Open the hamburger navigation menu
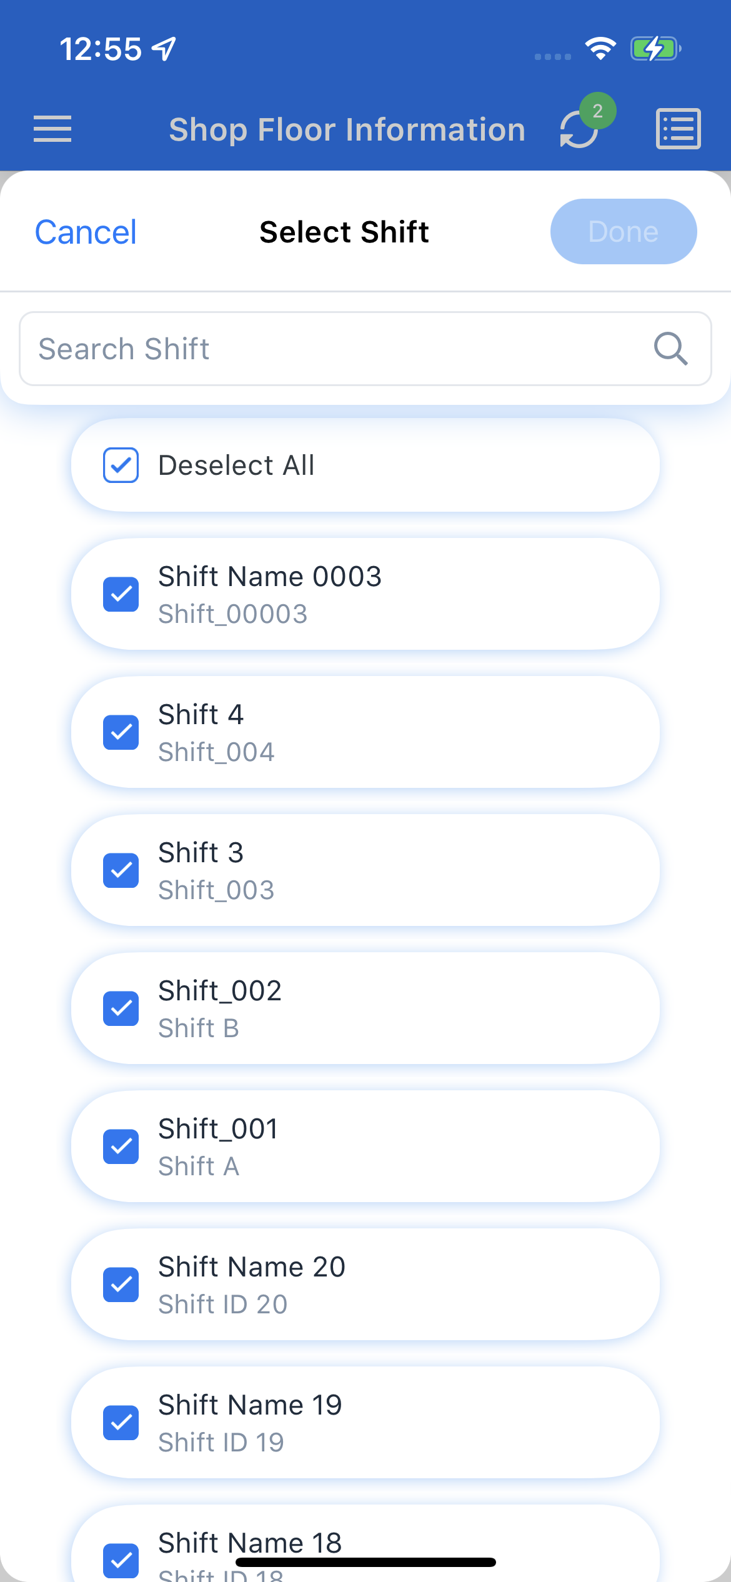This screenshot has width=731, height=1582. (x=52, y=129)
